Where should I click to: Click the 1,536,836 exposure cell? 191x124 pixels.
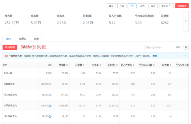[x=63, y=106]
